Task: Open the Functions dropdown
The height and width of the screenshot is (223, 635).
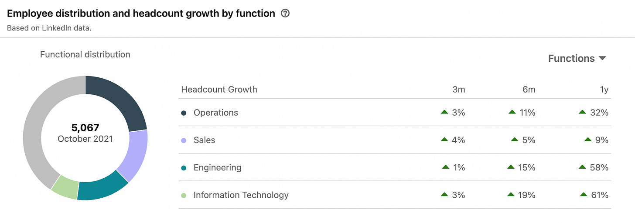Action: [577, 58]
